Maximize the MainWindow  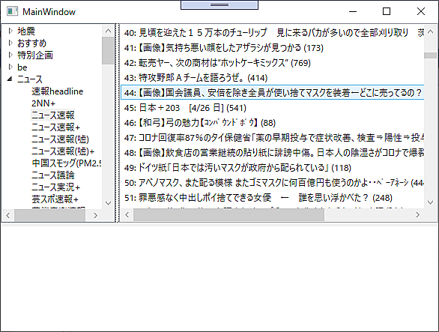click(387, 11)
